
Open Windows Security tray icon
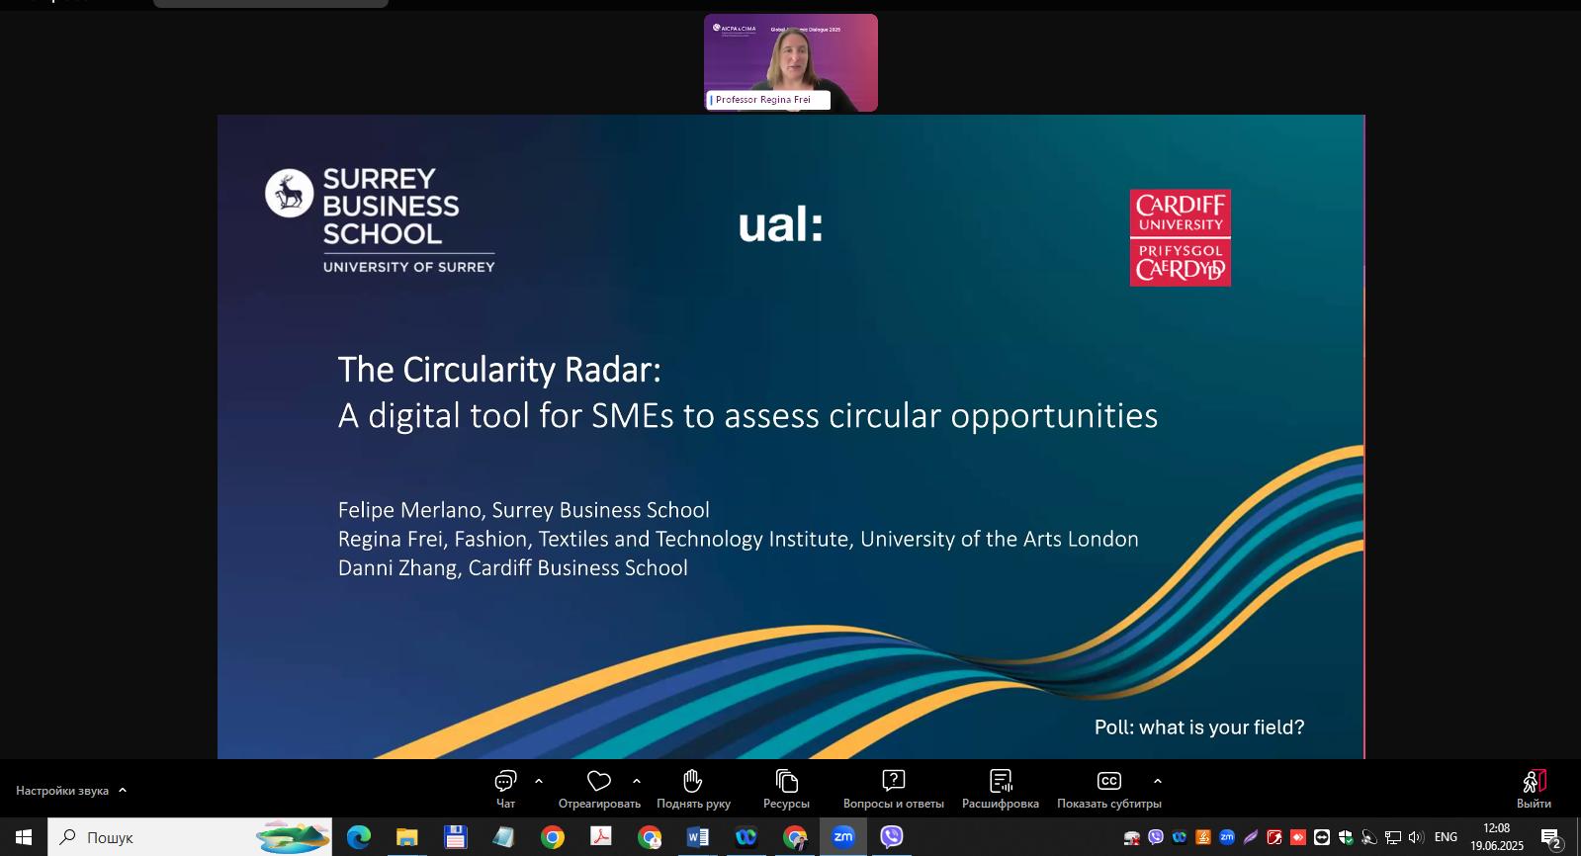click(x=1346, y=837)
